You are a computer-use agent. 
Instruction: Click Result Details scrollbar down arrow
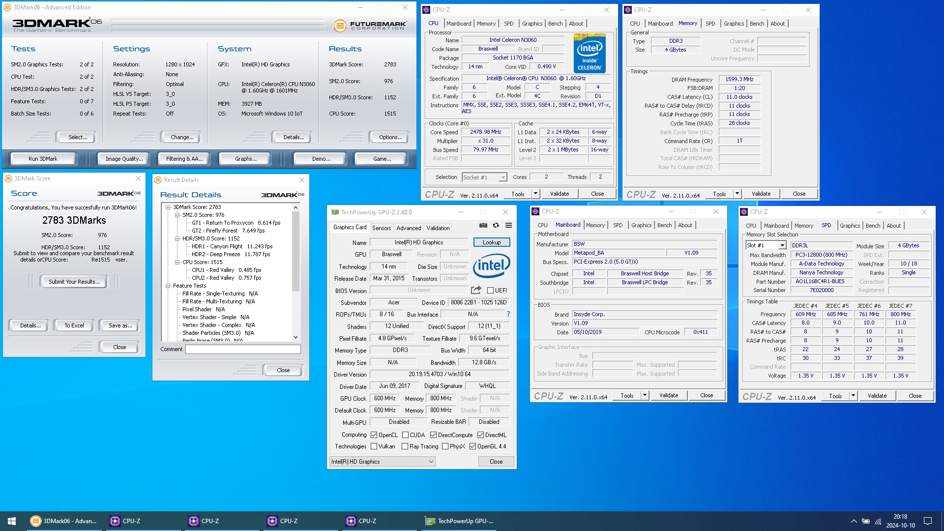pos(295,337)
